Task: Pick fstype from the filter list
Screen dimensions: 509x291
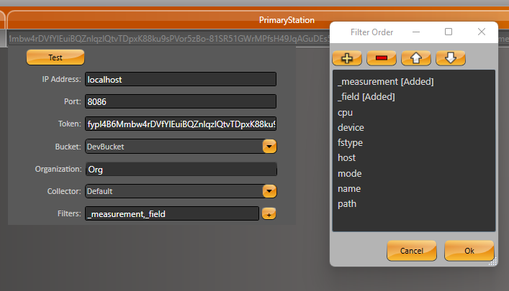Action: click(x=350, y=143)
